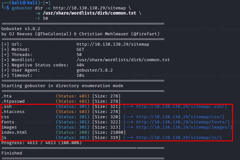Click the thread count '50' after -t

pos(45,18)
